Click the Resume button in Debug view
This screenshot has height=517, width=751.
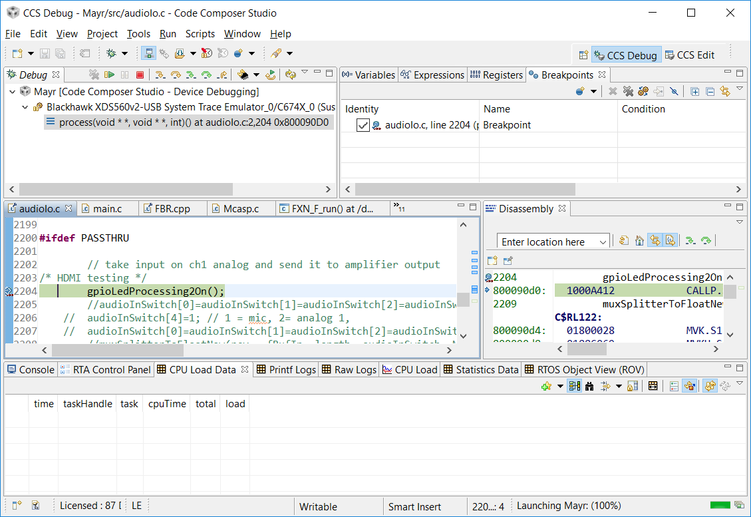[109, 75]
